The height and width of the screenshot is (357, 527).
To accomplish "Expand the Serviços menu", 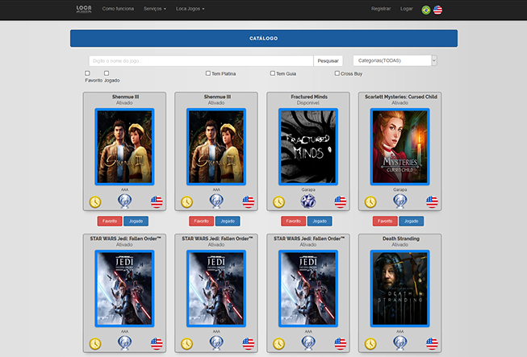I will click(155, 9).
